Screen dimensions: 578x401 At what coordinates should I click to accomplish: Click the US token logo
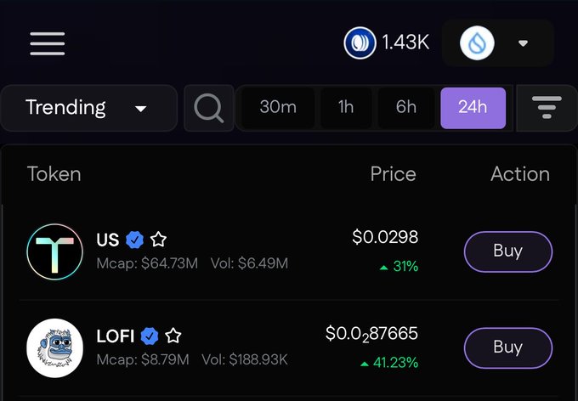tap(55, 251)
